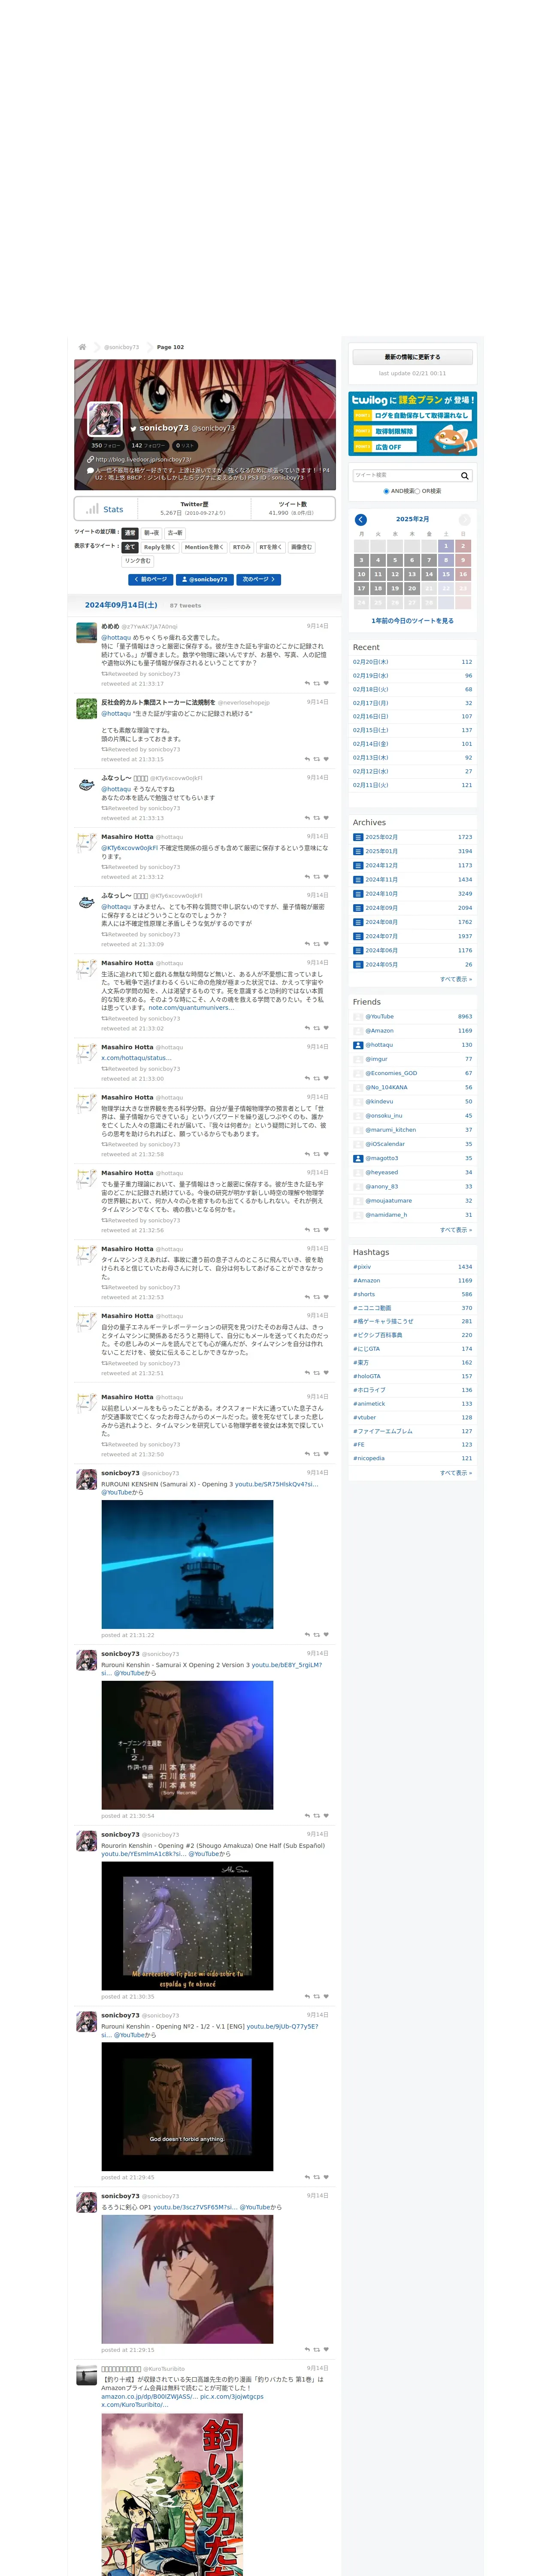
Task: Select day 8 in the calendar
Action: point(446,560)
